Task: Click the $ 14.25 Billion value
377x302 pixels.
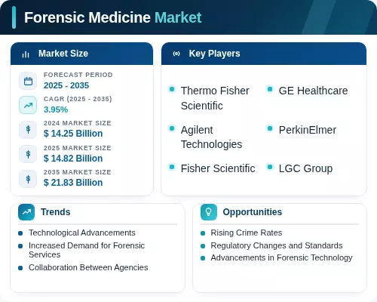Action: click(73, 134)
